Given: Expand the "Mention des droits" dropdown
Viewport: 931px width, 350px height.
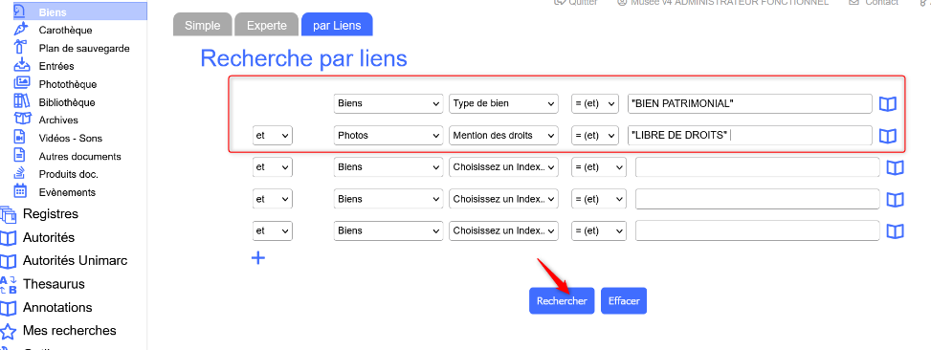Looking at the screenshot, I should tap(503, 135).
